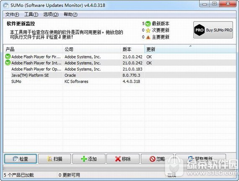The height and width of the screenshot is (181, 239).
Task: Click green check icon for Flash Player for Int...
Action: click(x=8, y=63)
